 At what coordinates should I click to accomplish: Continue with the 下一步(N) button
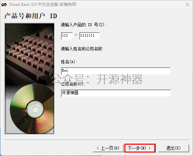(140, 148)
